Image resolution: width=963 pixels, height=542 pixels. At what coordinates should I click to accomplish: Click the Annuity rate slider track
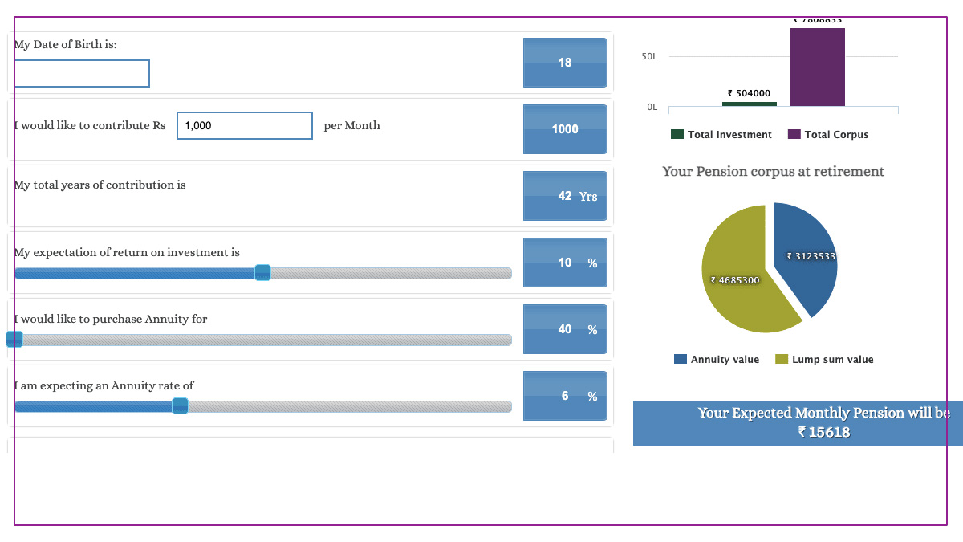click(x=345, y=406)
